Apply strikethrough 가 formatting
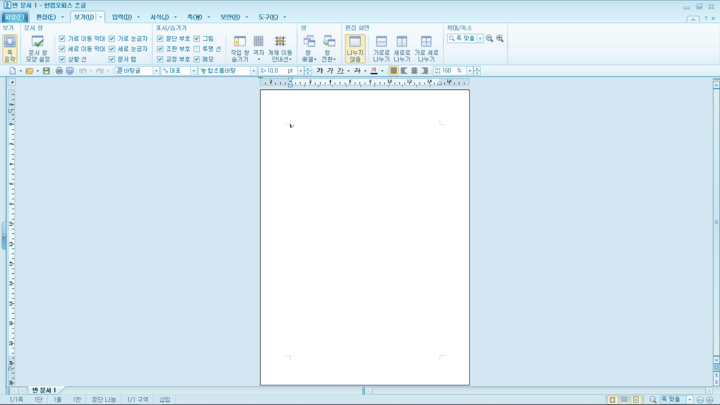720x405 pixels. (357, 70)
